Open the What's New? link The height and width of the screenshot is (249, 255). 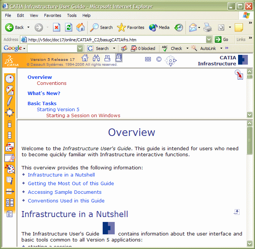pyautogui.click(x=44, y=93)
